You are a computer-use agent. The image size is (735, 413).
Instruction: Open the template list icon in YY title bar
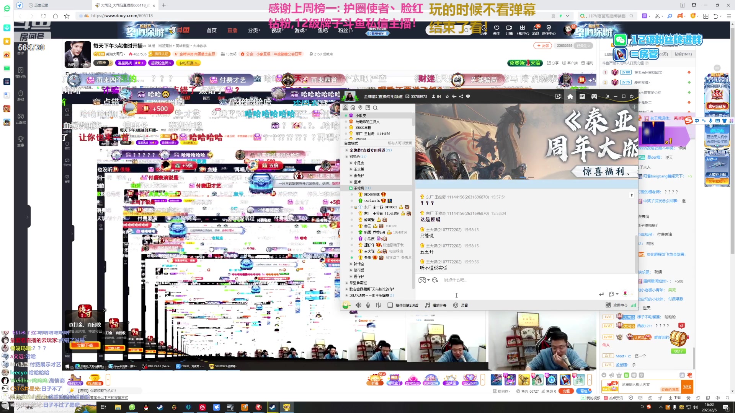pyautogui.click(x=582, y=96)
